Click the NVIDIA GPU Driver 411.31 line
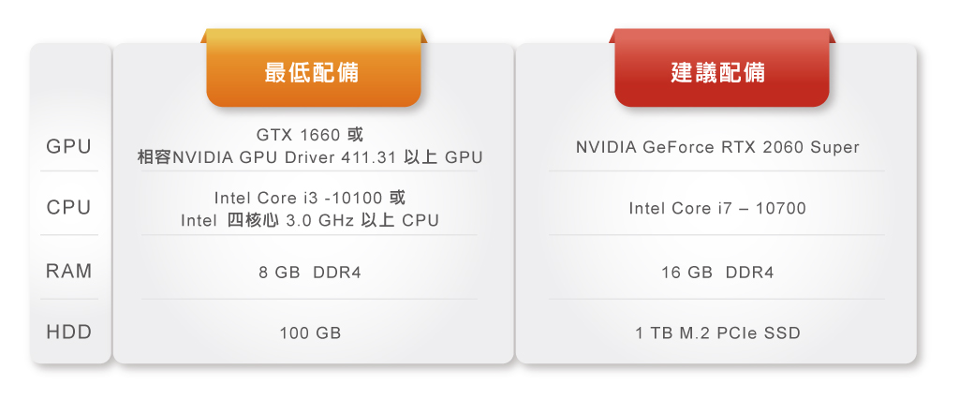The height and width of the screenshot is (399, 959). pos(310,157)
